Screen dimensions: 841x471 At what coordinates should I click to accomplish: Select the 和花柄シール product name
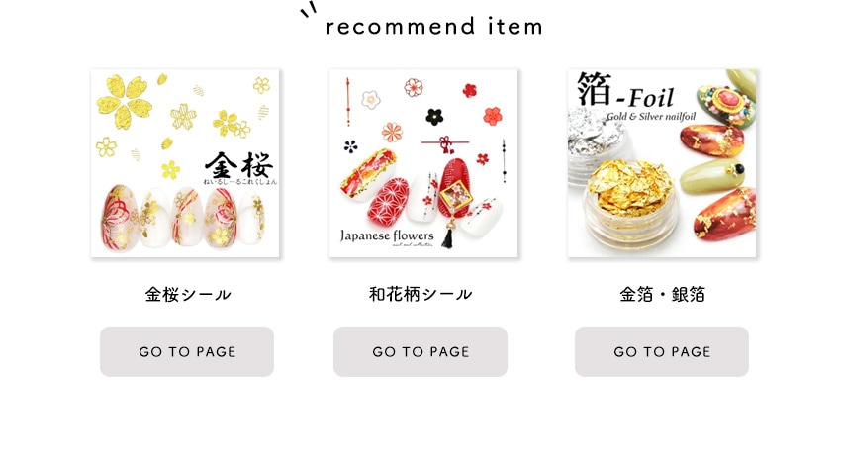[x=420, y=294]
